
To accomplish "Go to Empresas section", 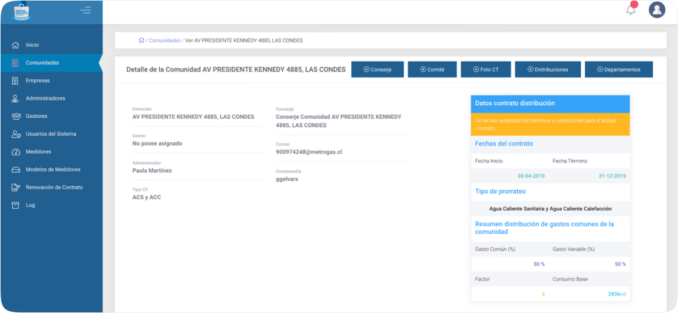I will coord(51,81).
